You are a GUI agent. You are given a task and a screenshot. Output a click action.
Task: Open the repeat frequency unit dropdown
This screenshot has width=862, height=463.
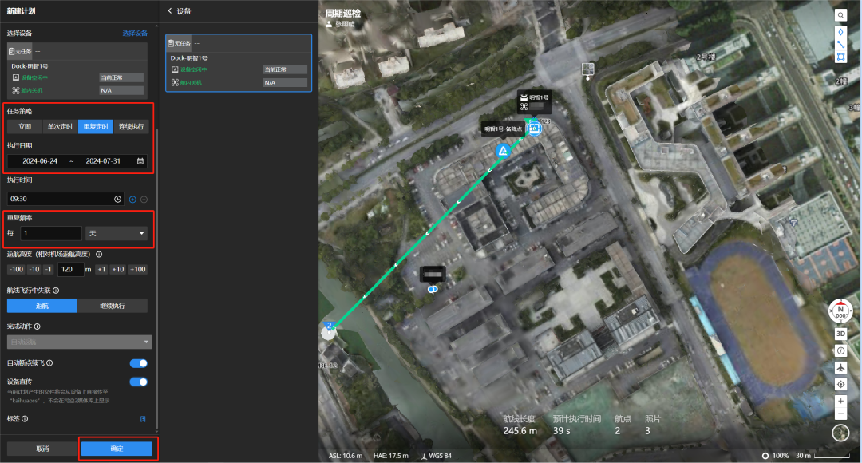(x=117, y=234)
